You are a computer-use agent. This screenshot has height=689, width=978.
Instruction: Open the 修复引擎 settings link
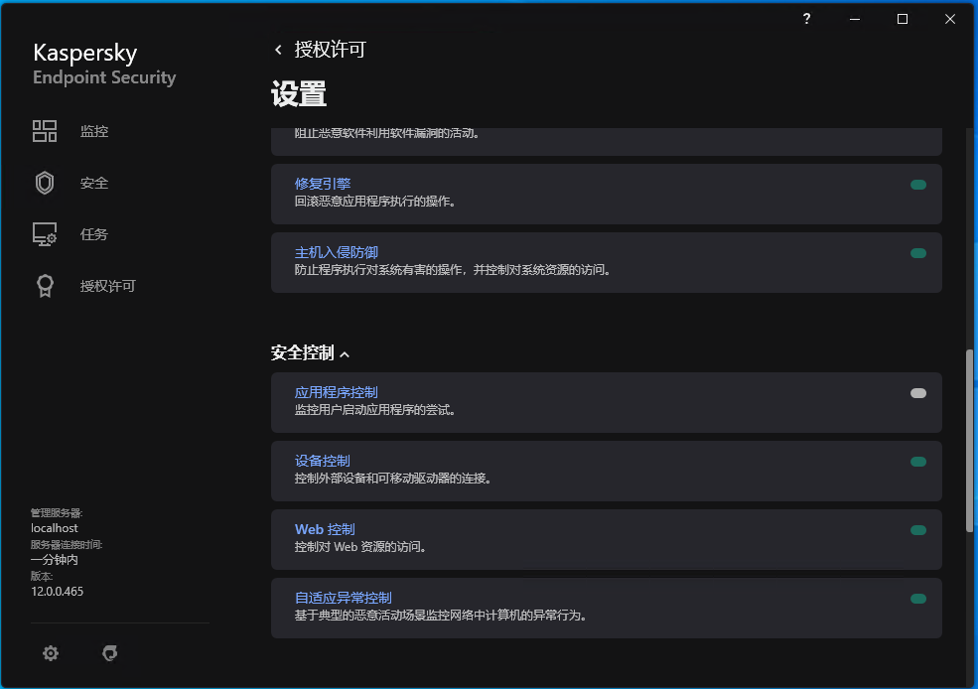pyautogui.click(x=323, y=184)
